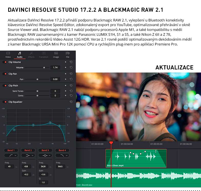Adjust the Volume slider handle

pos(44,67)
